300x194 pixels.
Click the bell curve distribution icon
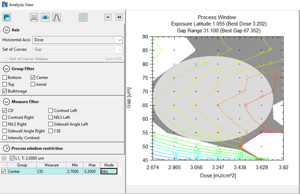tap(56, 17)
